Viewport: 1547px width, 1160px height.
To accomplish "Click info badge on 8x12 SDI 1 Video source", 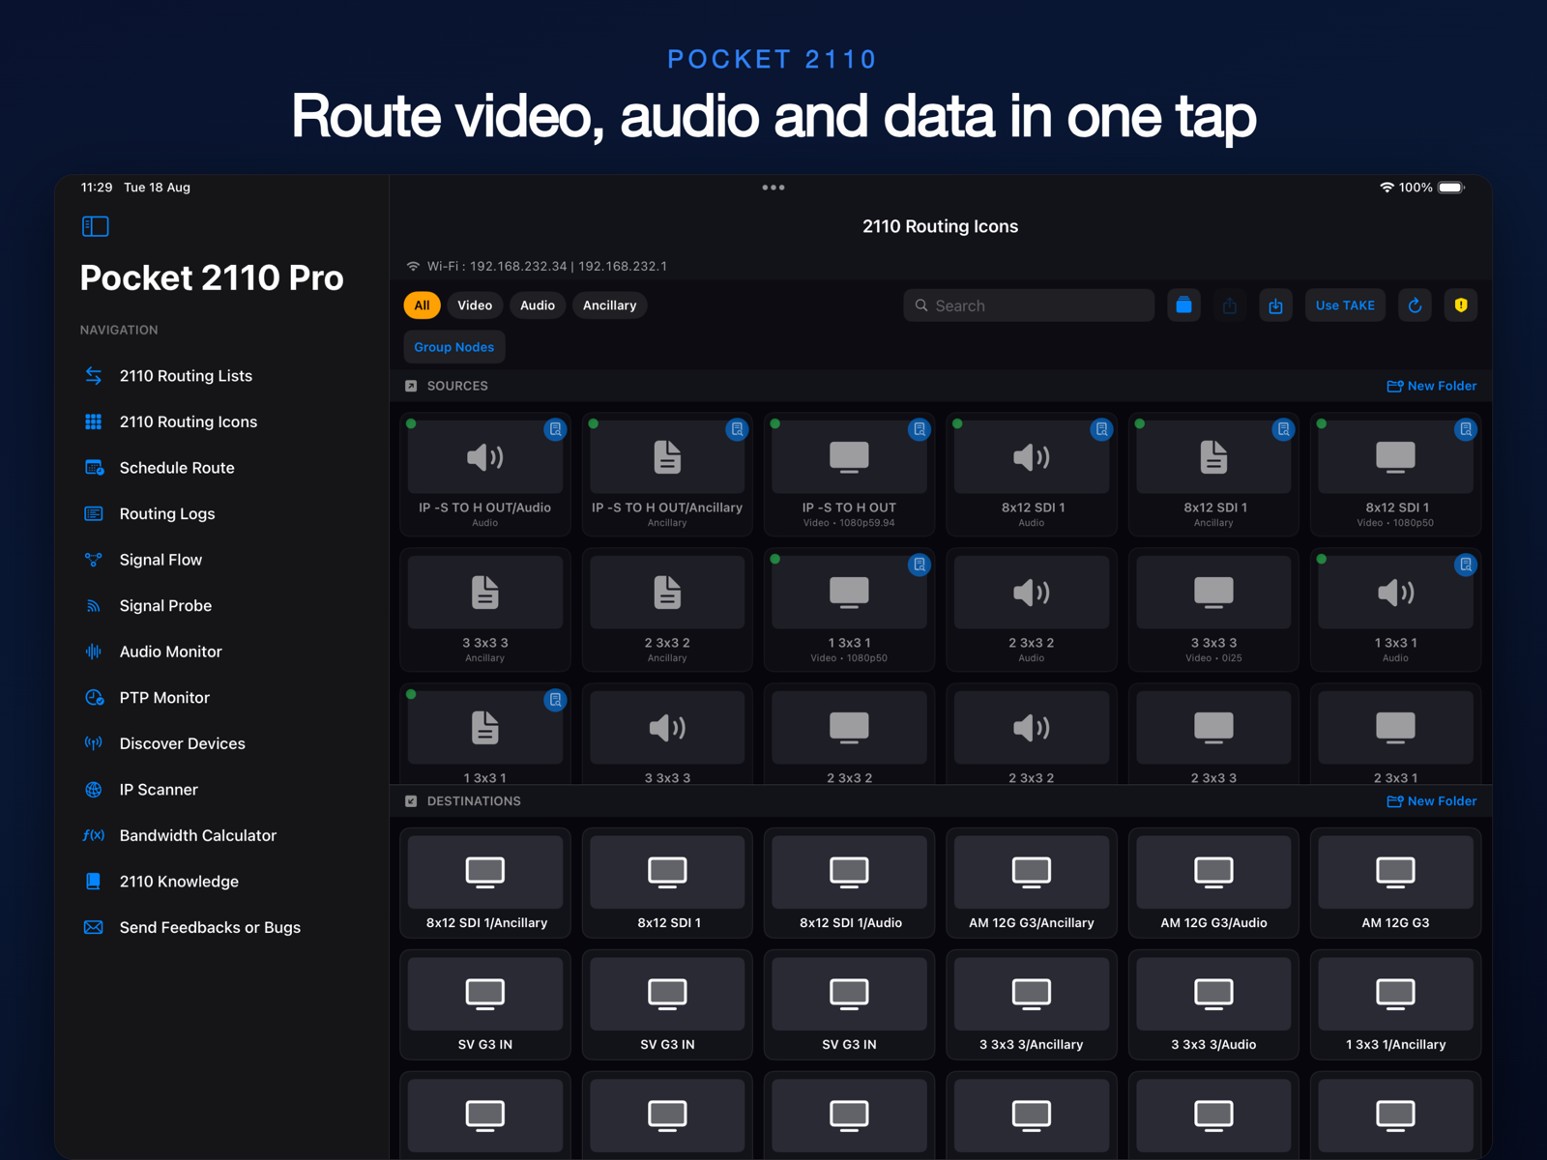I will click(1466, 429).
